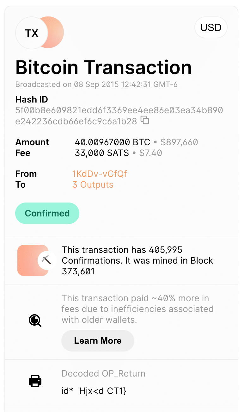This screenshot has height=412, width=244.
Task: Open sender address 1KdDv-vGfQf
Action: (100, 174)
